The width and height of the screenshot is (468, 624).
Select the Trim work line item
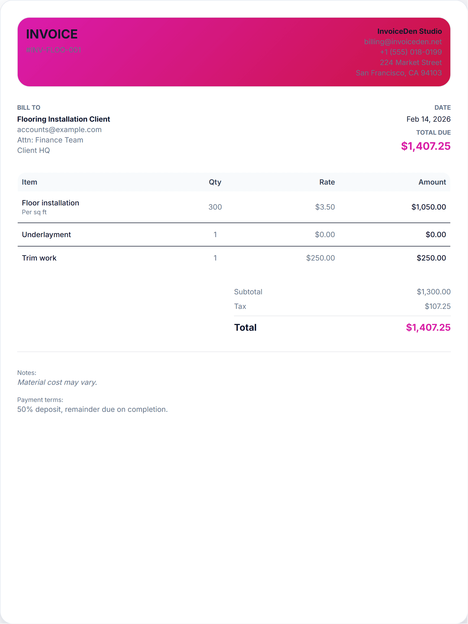pyautogui.click(x=39, y=258)
